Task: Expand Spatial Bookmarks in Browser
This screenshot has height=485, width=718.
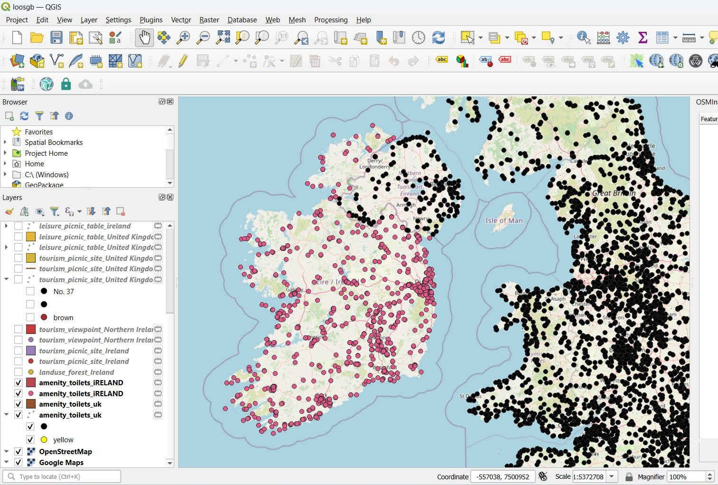Action: click(5, 142)
